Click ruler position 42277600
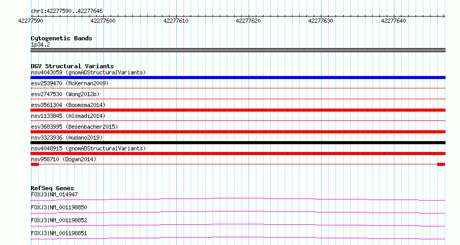Screen dimensions: 460x245 click(103, 21)
